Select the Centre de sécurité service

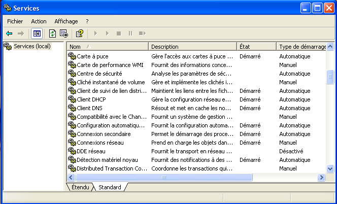[x=99, y=74]
